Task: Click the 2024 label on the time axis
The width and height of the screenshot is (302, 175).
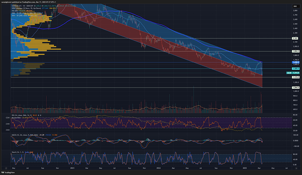Action: click(x=158, y=168)
